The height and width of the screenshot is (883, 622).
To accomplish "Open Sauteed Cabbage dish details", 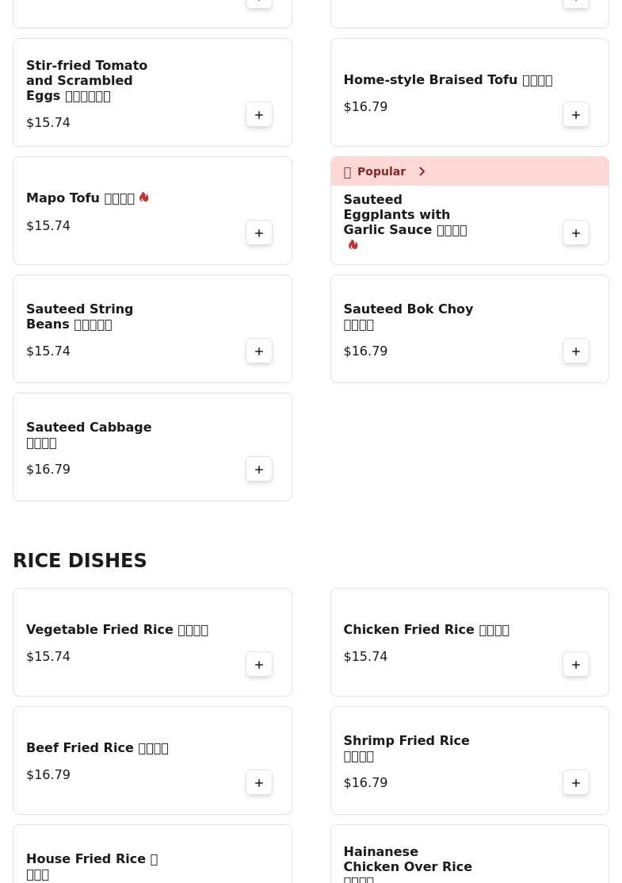I will click(x=89, y=435).
